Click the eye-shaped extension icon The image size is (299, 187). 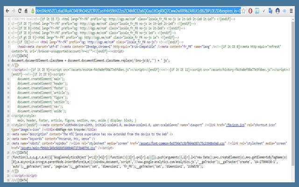click(285, 11)
